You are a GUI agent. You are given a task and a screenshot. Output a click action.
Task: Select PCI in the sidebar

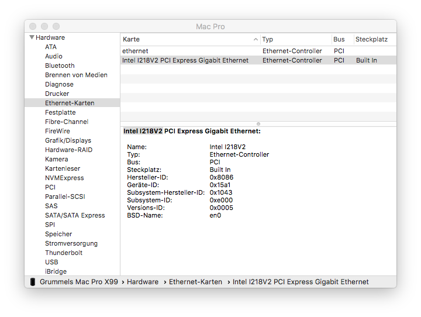[x=50, y=187]
